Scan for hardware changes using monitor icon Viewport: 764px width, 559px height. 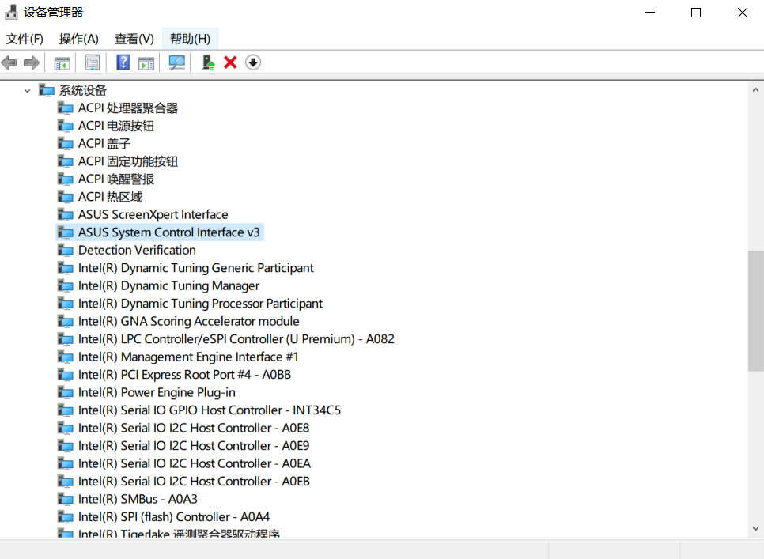[177, 62]
